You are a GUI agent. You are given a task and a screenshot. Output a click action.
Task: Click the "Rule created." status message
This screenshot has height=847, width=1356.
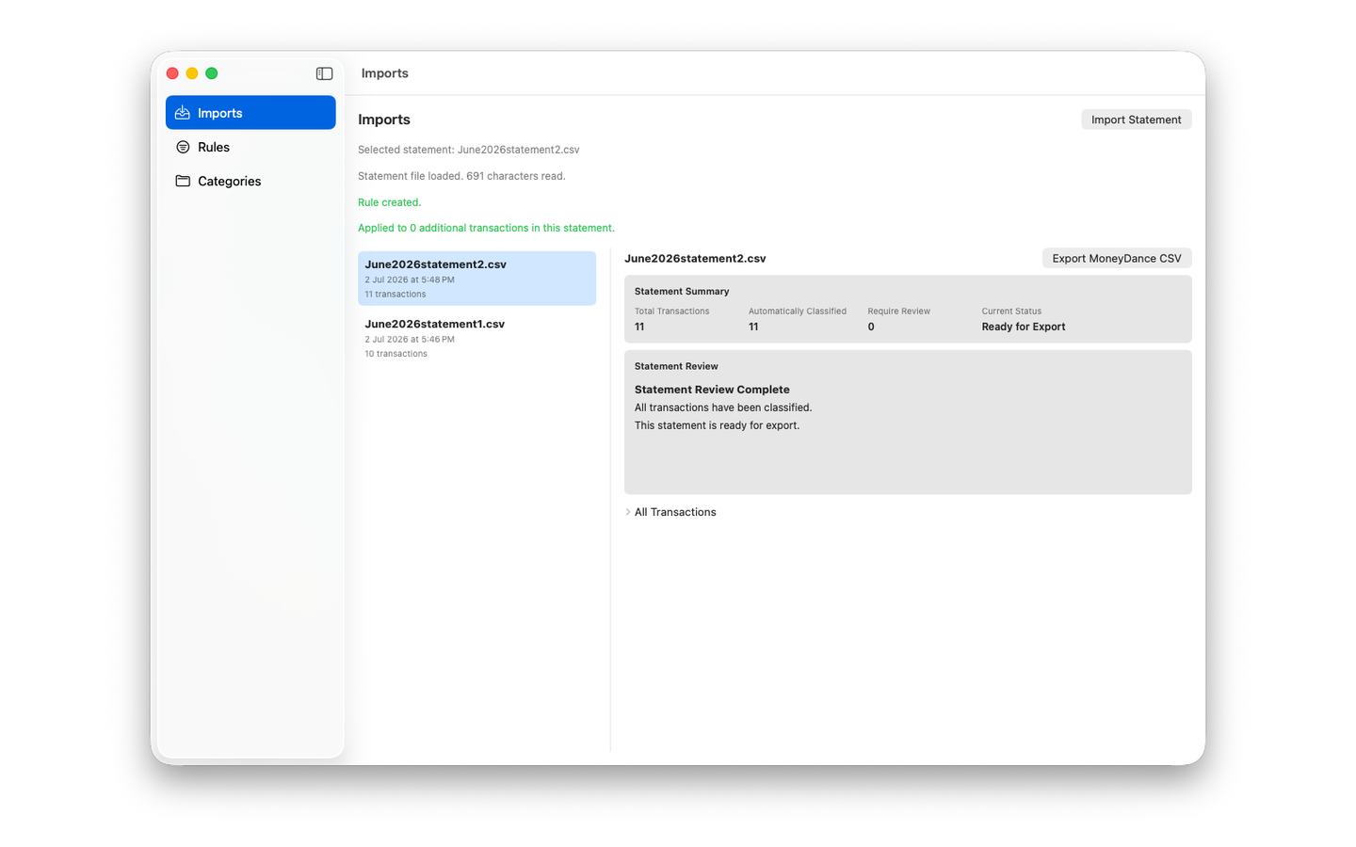coord(389,202)
